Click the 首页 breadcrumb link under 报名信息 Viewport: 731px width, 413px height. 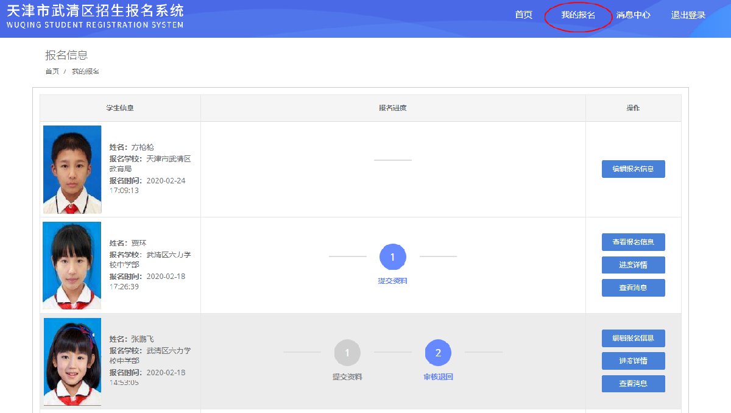click(x=52, y=71)
